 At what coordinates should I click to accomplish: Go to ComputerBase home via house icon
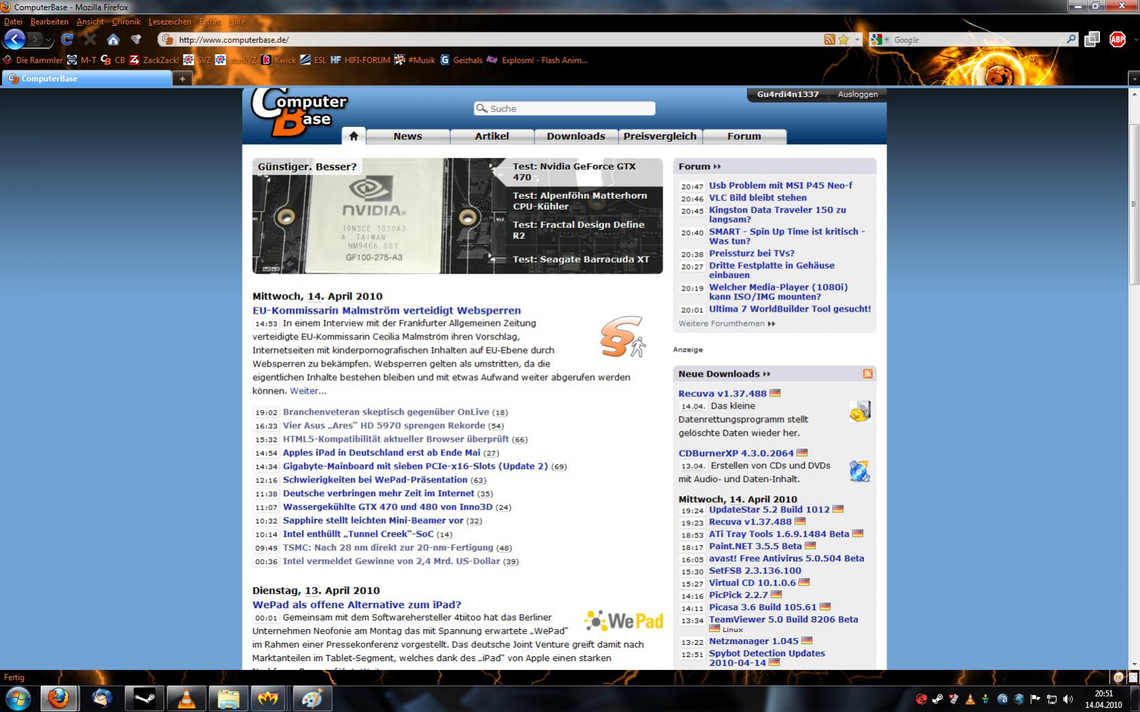coord(353,136)
